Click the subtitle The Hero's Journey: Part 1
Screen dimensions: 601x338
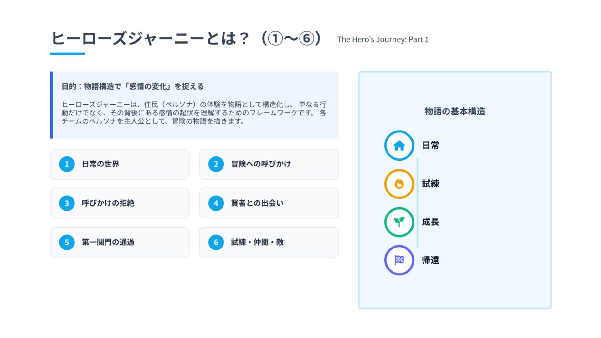click(383, 40)
